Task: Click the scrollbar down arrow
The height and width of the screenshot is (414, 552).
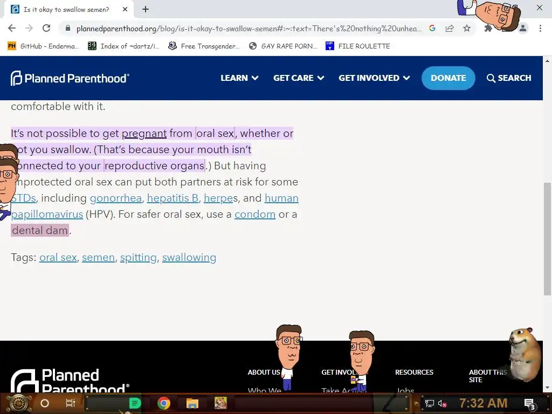Action: (x=547, y=388)
